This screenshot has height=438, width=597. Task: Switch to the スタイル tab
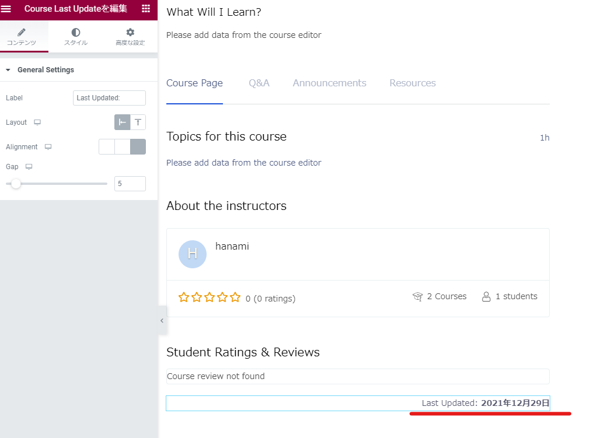point(75,37)
